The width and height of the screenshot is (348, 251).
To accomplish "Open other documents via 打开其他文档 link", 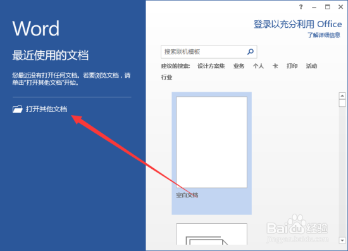I will (46, 109).
